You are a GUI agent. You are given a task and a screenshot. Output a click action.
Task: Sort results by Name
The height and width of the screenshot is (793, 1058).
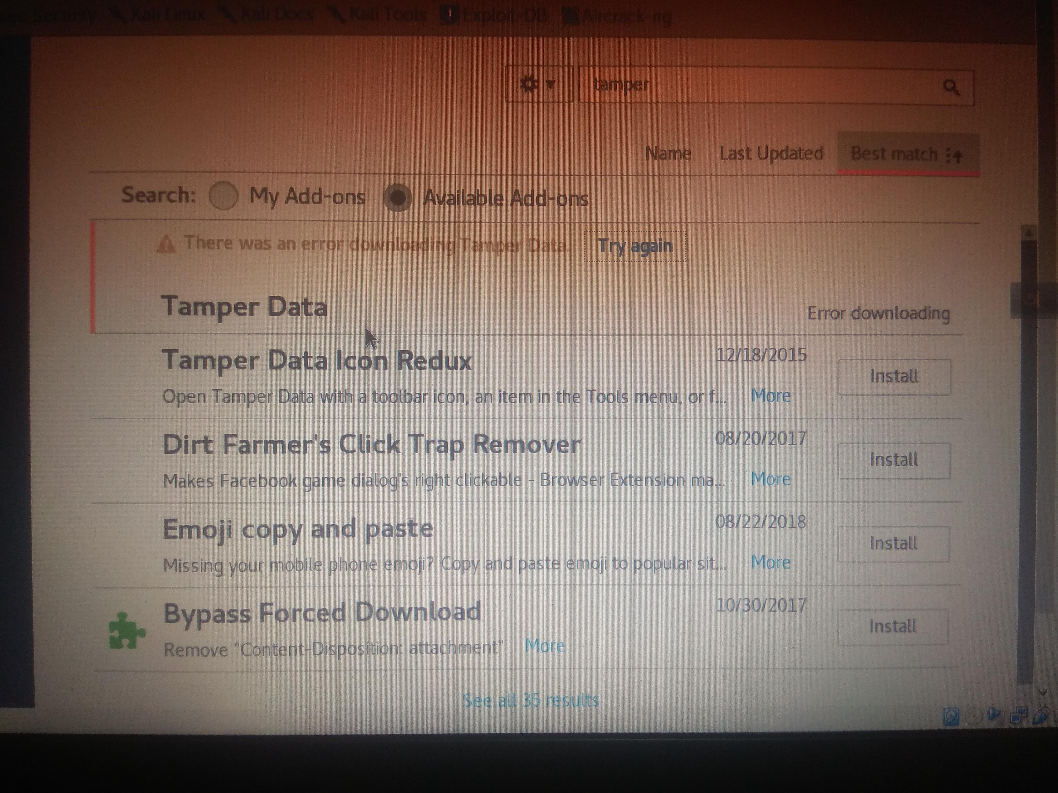tap(668, 154)
